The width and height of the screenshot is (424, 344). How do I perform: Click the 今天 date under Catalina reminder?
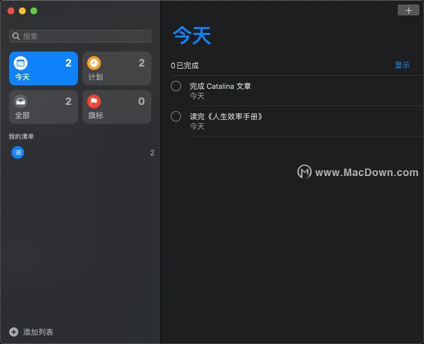[197, 96]
